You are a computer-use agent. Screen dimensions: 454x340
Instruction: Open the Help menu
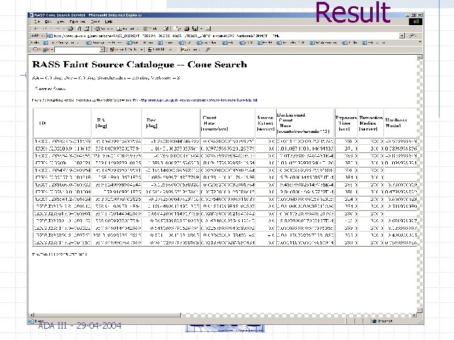pyautogui.click(x=108, y=21)
